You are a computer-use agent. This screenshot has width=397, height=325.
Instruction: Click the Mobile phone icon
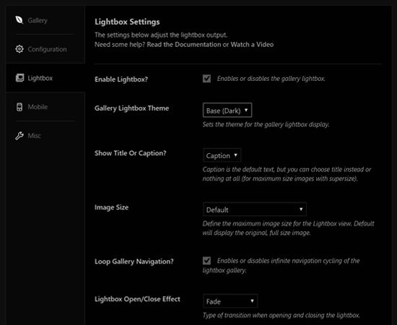(19, 107)
